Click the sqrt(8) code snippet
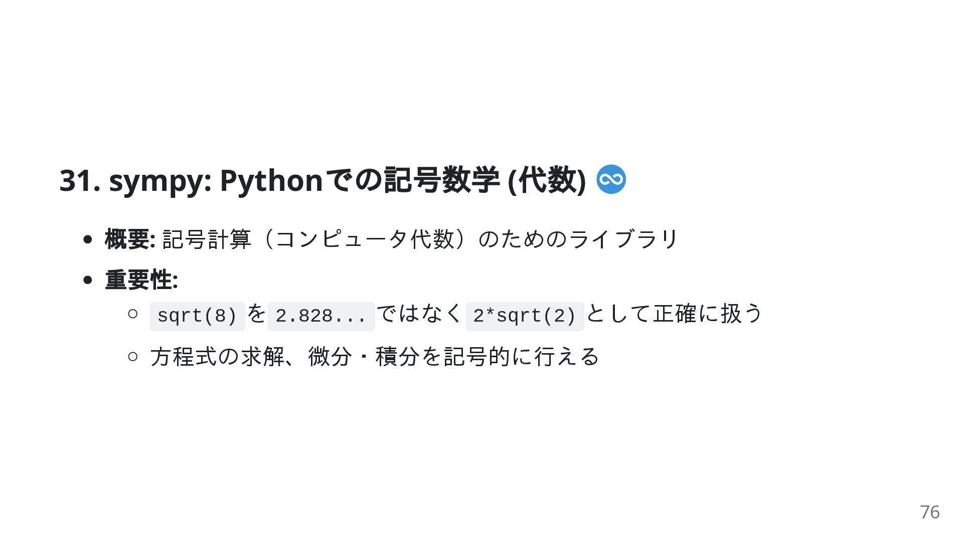This screenshot has height=541, width=963. (197, 317)
